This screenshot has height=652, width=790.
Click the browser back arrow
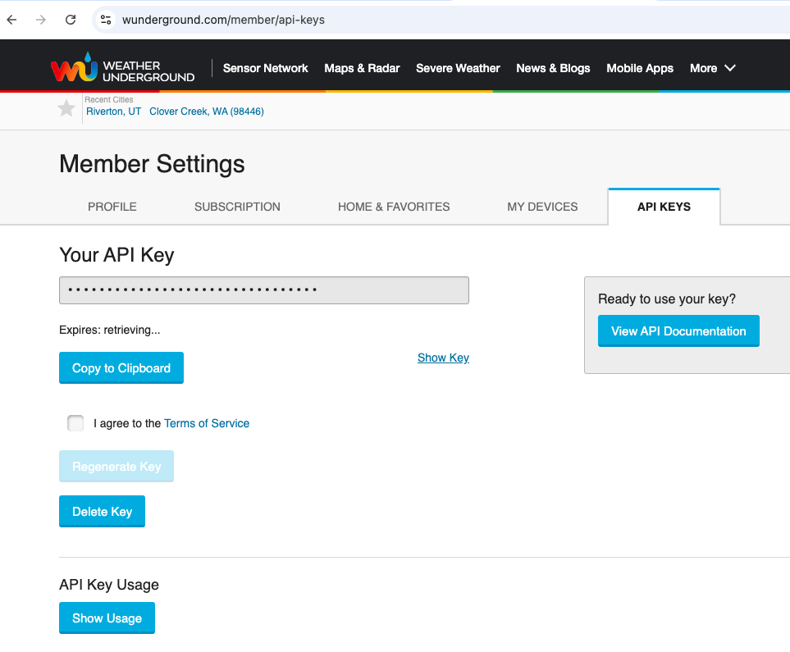click(12, 20)
